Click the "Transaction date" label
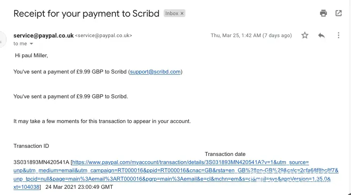Image resolution: width=351 pixels, height=195 pixels. coord(225,154)
